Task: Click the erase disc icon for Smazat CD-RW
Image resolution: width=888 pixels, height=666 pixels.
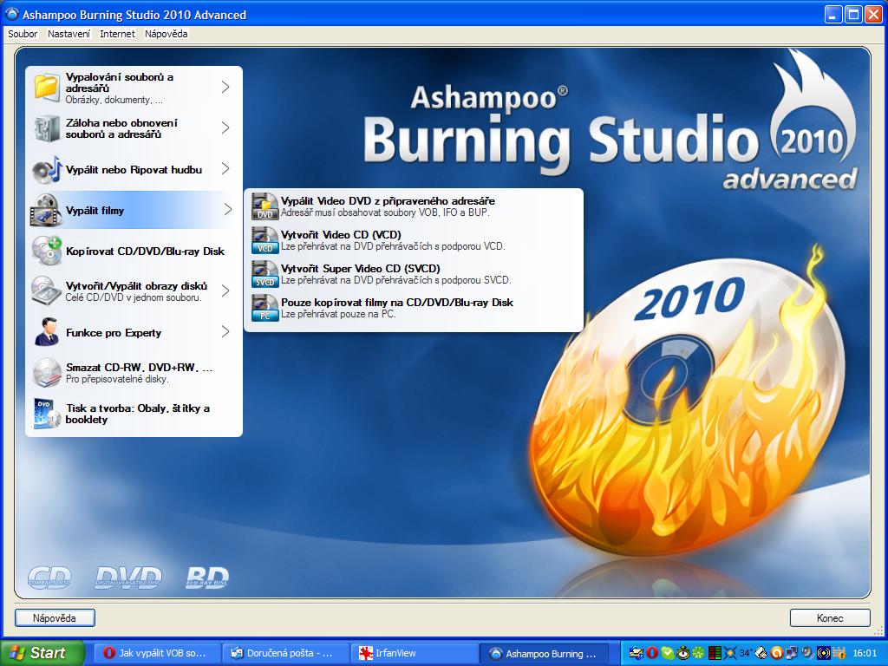Action: [x=47, y=372]
